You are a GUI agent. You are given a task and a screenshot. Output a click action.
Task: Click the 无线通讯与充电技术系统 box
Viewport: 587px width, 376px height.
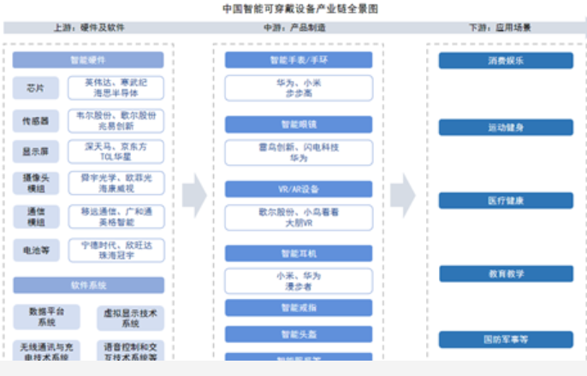coord(46,350)
